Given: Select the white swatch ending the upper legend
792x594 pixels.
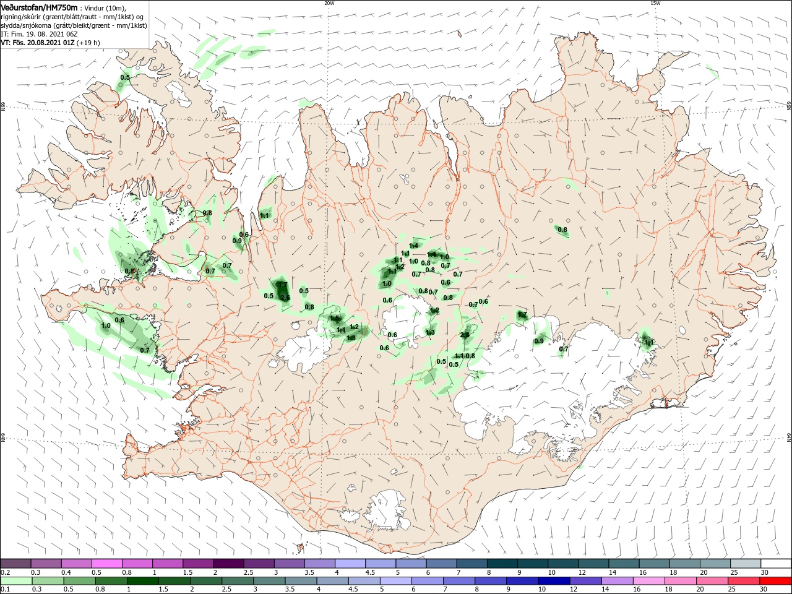Looking at the screenshot, I should pyautogui.click(x=776, y=564).
